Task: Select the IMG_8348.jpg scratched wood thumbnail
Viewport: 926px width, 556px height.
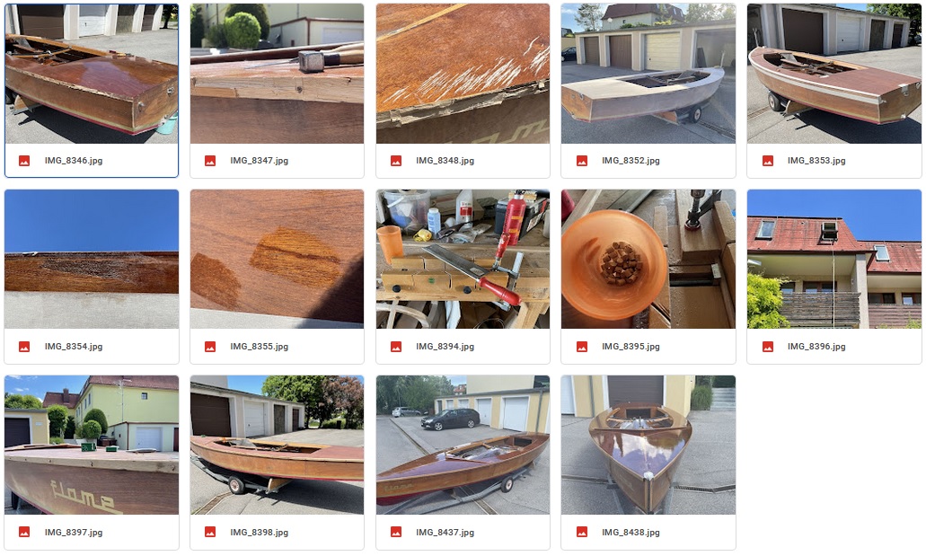Action: [x=463, y=74]
